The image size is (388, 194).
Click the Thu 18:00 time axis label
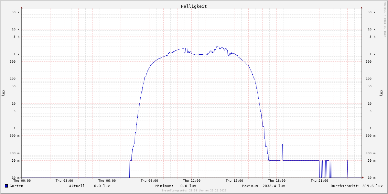click(276, 181)
